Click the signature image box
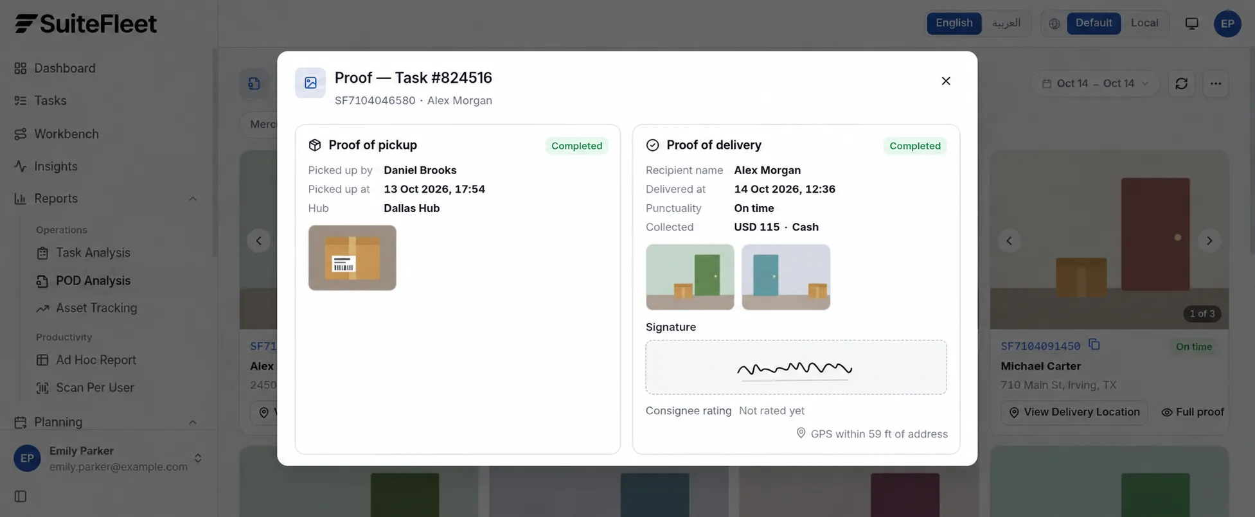The image size is (1255, 517). [796, 367]
